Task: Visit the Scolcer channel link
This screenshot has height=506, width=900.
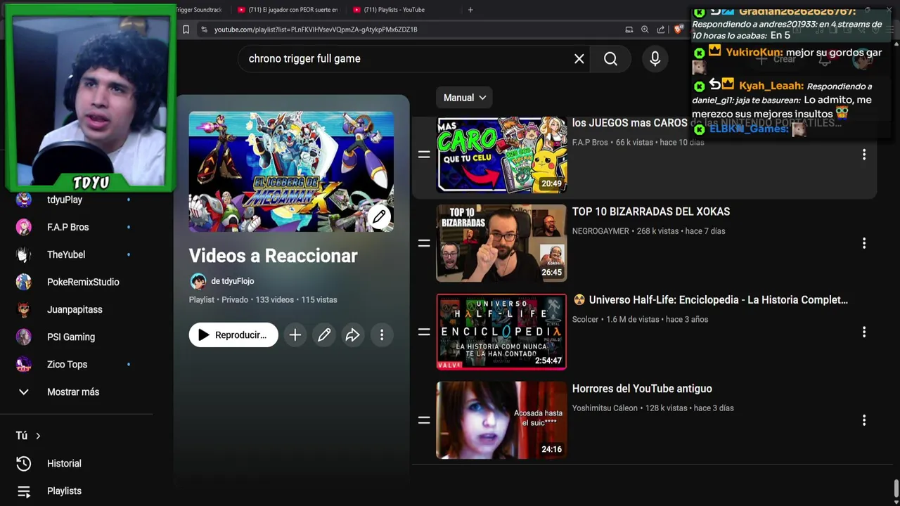Action: 585,319
